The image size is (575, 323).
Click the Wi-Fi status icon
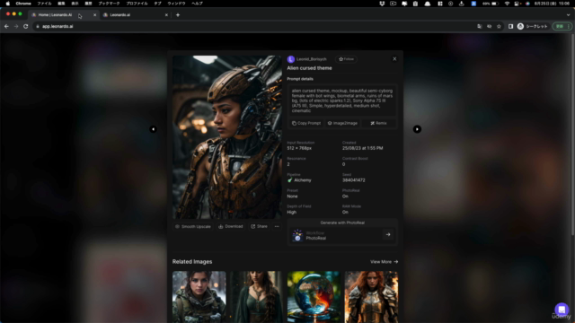(x=507, y=4)
